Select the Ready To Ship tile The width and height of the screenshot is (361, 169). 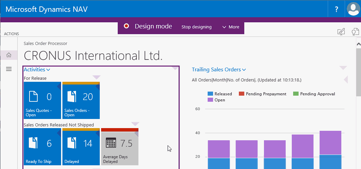pyautogui.click(x=42, y=147)
